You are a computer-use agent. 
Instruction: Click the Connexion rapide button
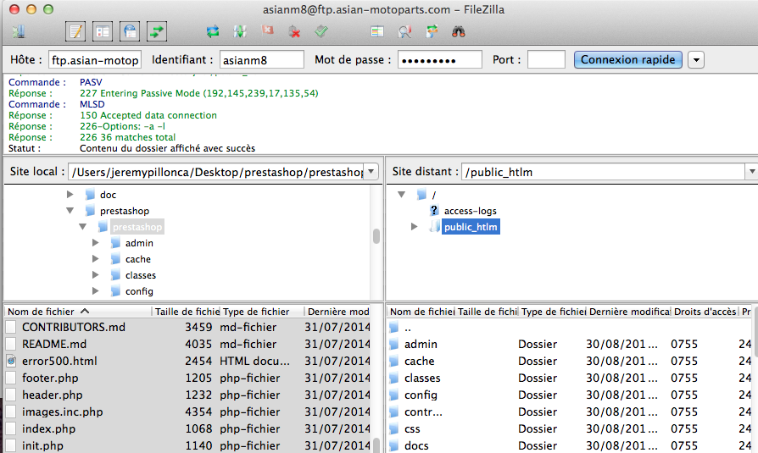tap(628, 60)
